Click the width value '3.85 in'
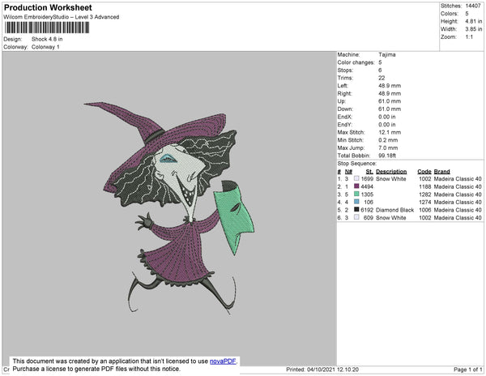The width and height of the screenshot is (486, 376). tap(474, 29)
